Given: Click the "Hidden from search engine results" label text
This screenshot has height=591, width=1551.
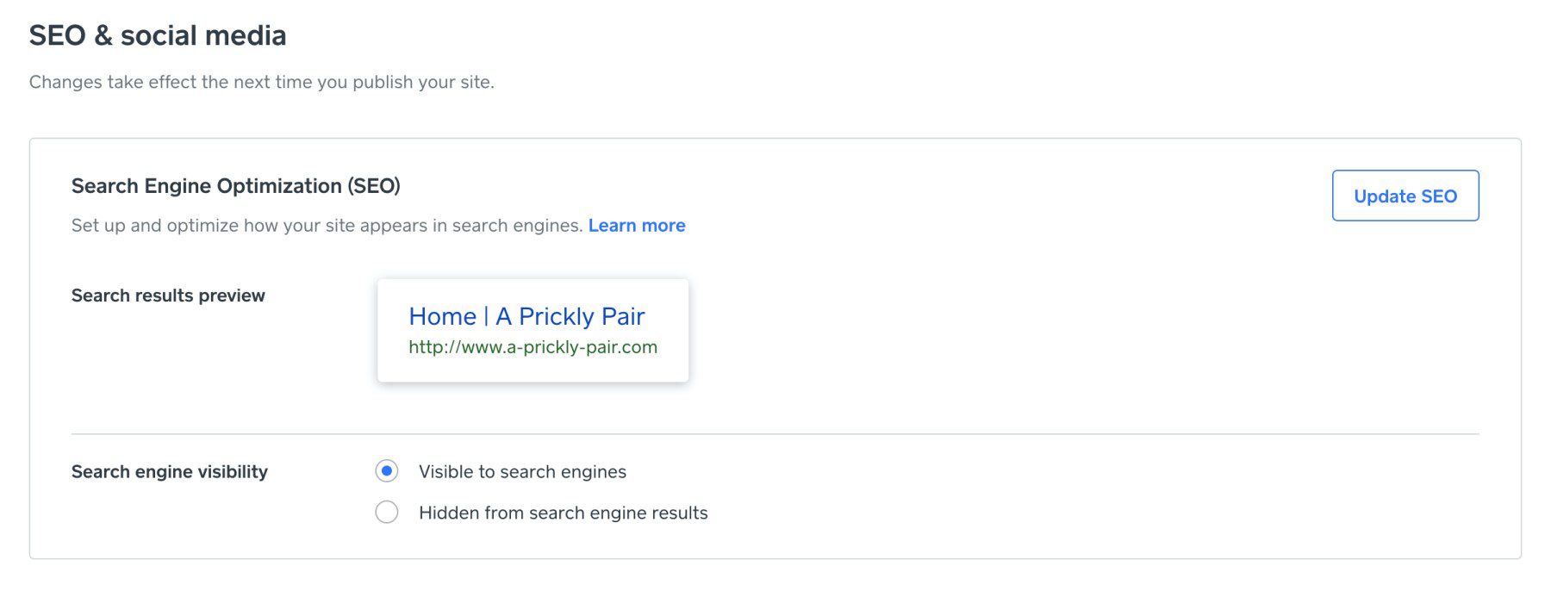Looking at the screenshot, I should point(563,512).
